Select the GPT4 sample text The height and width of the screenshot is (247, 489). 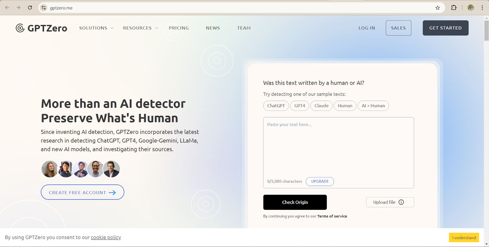300,106
